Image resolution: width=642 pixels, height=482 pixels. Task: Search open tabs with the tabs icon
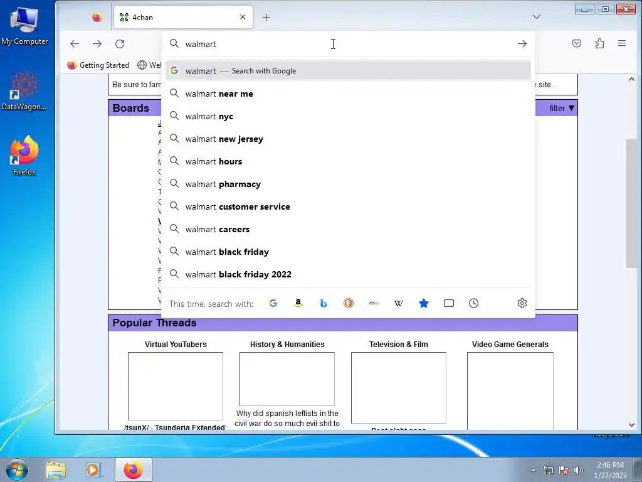[449, 303]
